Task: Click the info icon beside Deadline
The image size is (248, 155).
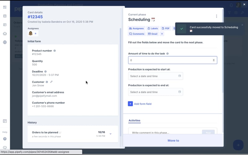Action: 45,72
